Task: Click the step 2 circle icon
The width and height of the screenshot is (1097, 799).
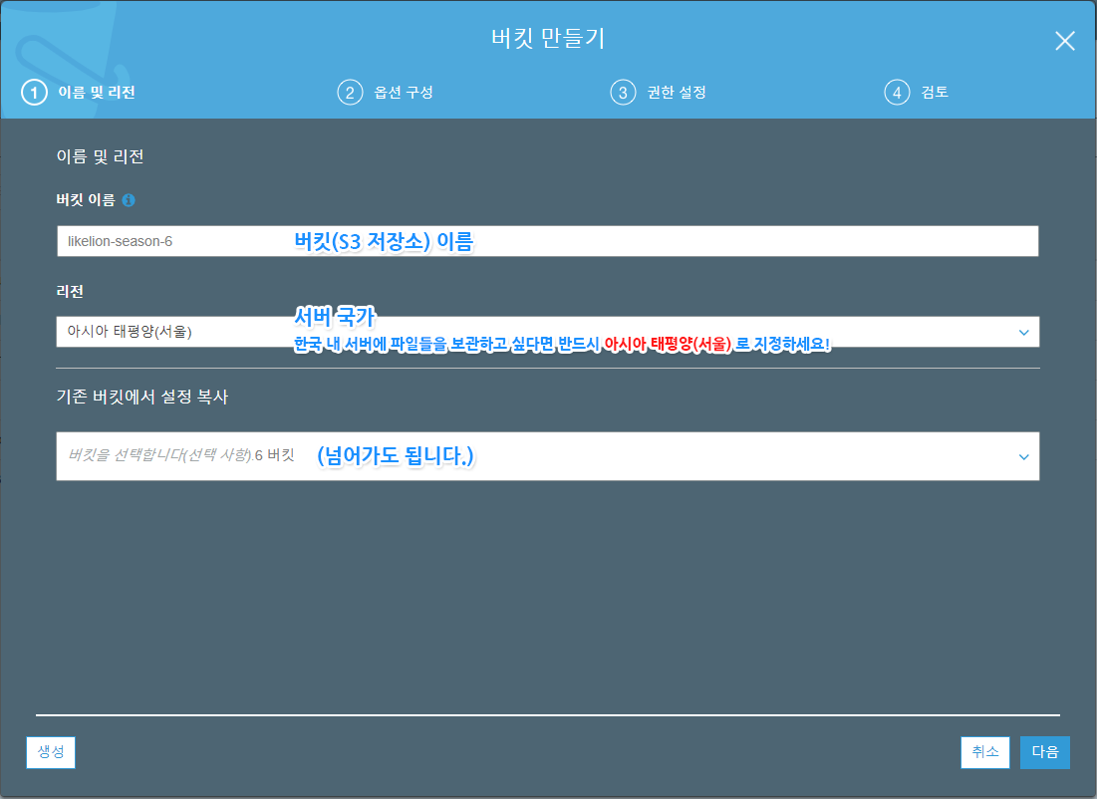Action: (350, 93)
